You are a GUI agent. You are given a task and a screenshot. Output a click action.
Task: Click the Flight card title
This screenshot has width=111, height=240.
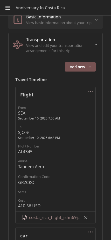[27, 95]
